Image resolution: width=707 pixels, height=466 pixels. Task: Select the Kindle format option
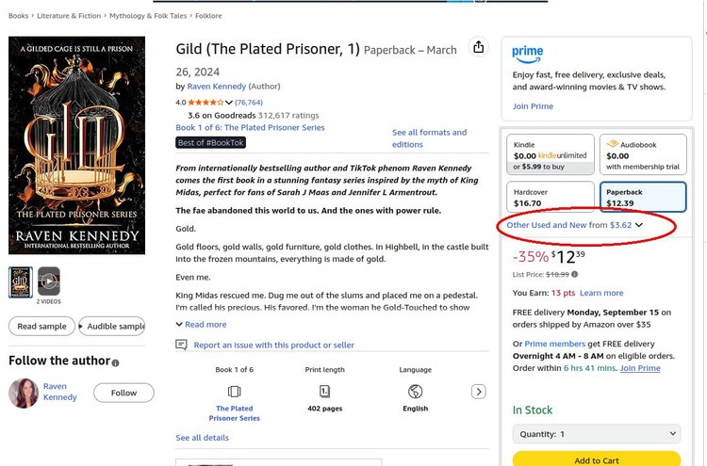coord(550,154)
